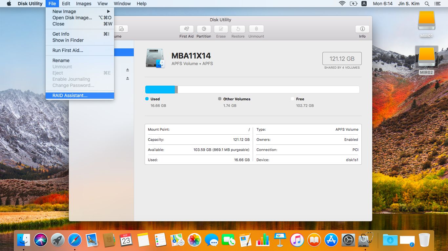Open Photos from the Dock

194,240
